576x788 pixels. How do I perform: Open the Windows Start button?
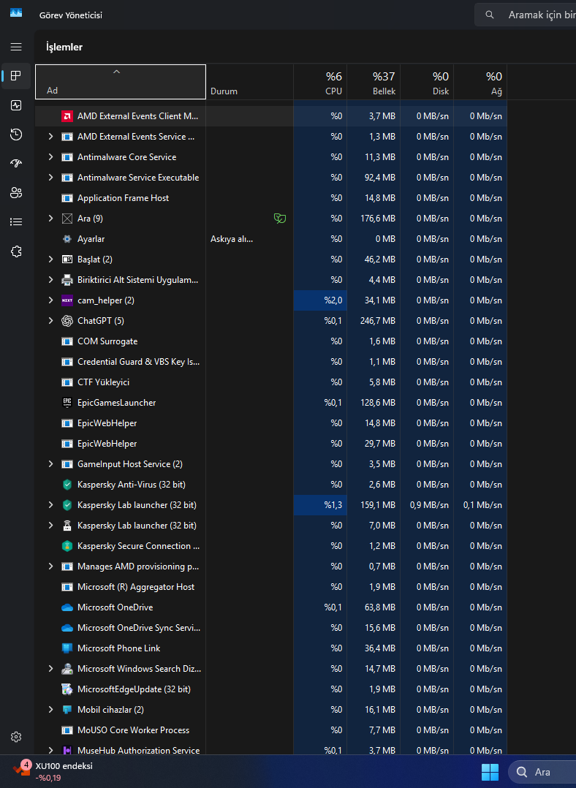click(490, 772)
